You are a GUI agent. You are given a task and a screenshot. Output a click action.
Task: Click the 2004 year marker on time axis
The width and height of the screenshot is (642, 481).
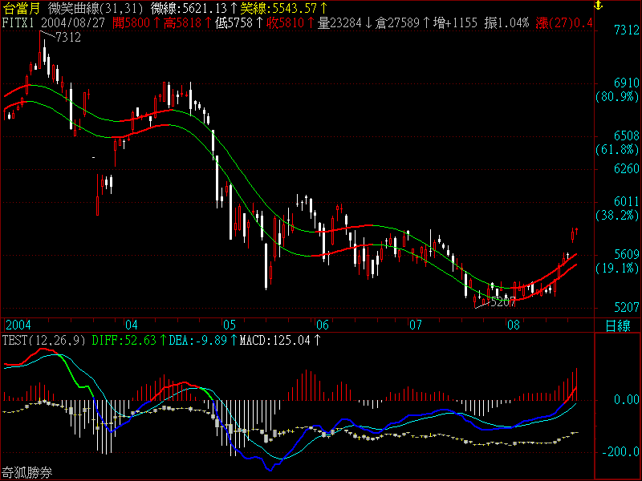click(18, 325)
